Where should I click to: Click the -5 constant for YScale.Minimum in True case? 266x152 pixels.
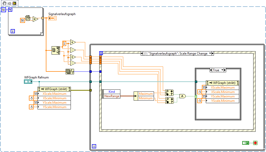pos(200,101)
